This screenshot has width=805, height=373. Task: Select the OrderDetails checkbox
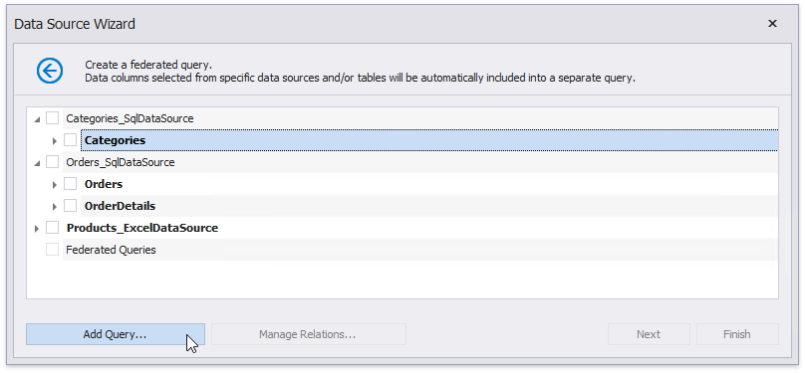point(71,206)
